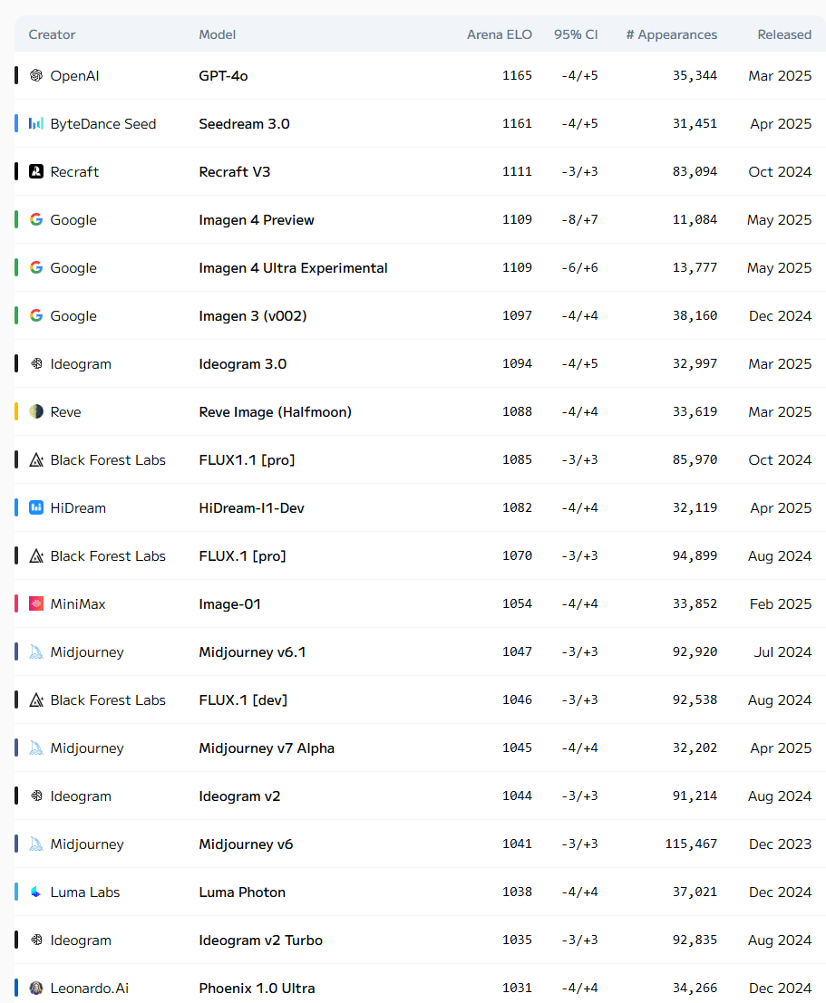
Task: Select the Imagen 3 (v002) model name
Action: pyautogui.click(x=253, y=315)
